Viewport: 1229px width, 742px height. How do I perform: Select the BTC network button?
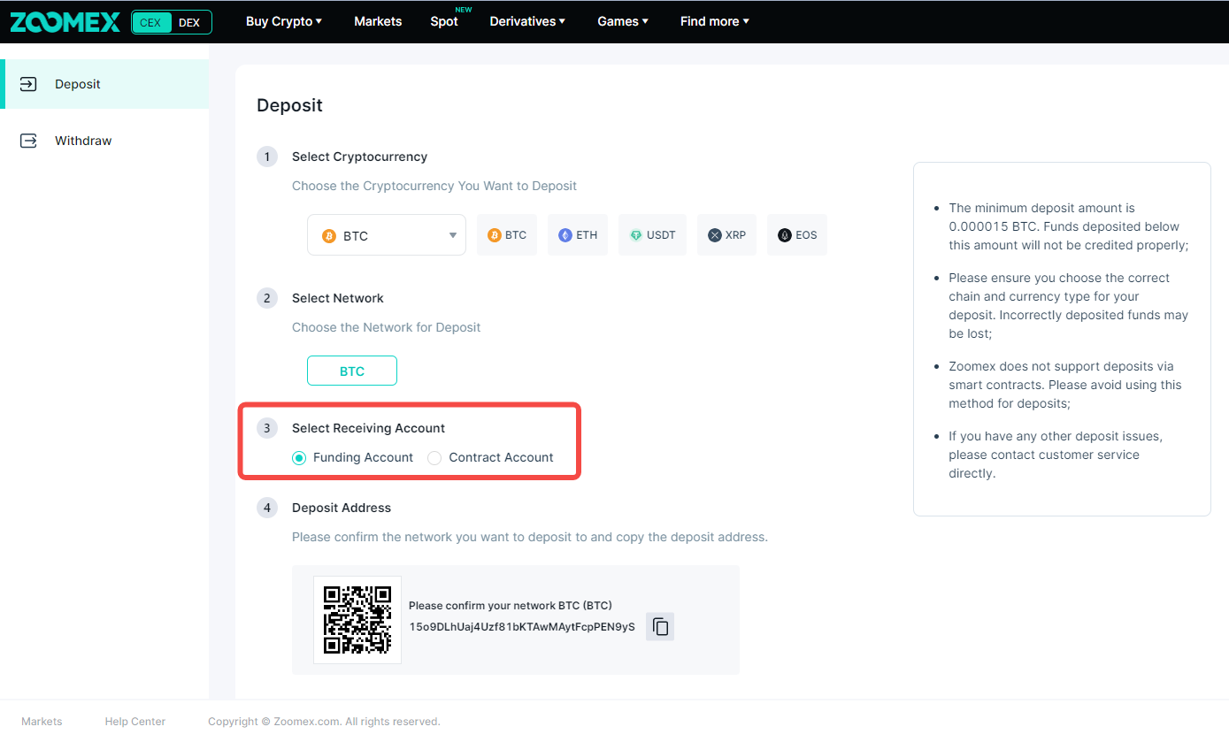352,371
